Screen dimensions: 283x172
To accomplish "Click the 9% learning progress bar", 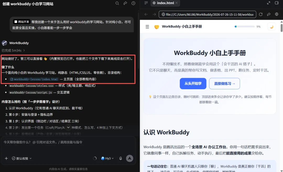I will click(244, 27).
